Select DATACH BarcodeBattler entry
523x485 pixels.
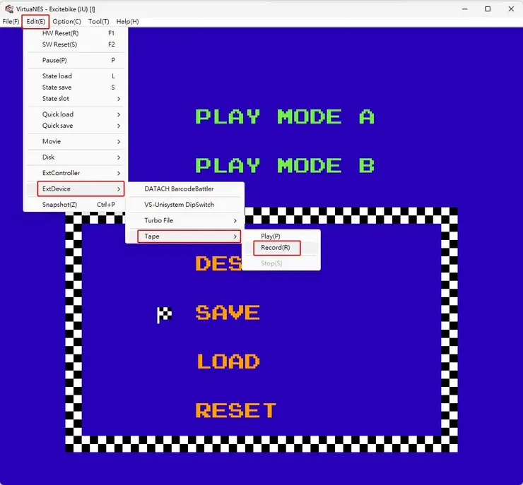point(184,189)
